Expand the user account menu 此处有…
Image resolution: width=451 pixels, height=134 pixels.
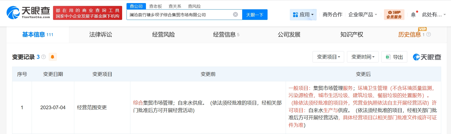pyautogui.click(x=434, y=15)
